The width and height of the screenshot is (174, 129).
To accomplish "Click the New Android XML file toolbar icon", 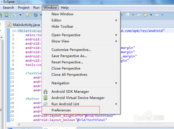I will tap(28, 15).
